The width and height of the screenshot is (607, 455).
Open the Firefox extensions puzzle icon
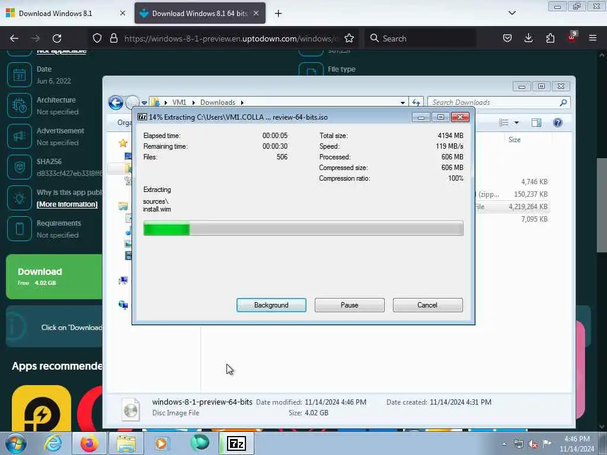point(550,39)
